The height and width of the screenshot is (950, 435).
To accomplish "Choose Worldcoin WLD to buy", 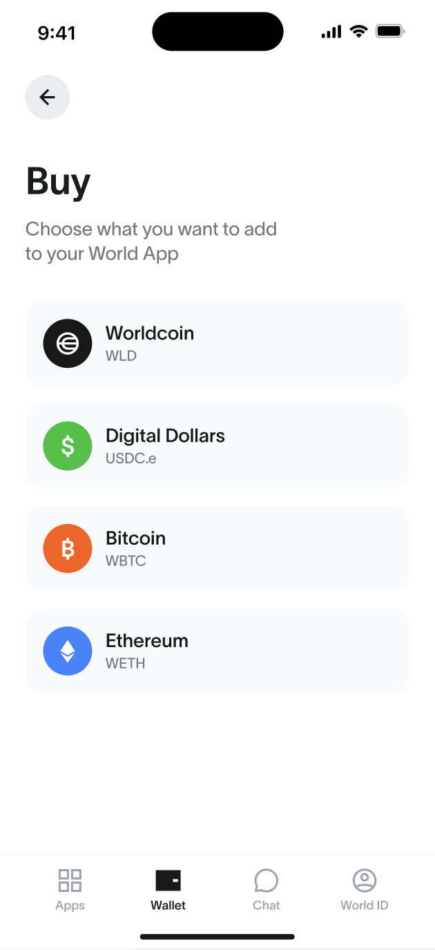I will (217, 344).
